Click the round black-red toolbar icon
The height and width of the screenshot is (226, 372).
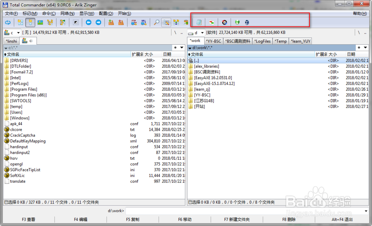[x=224, y=23]
